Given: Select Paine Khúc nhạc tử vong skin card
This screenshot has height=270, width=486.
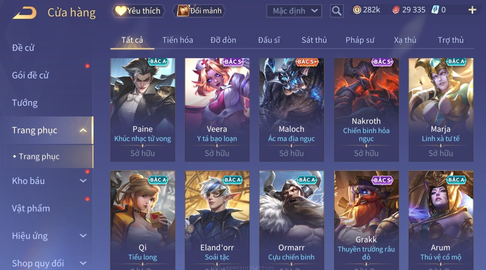Looking at the screenshot, I should (x=143, y=110).
